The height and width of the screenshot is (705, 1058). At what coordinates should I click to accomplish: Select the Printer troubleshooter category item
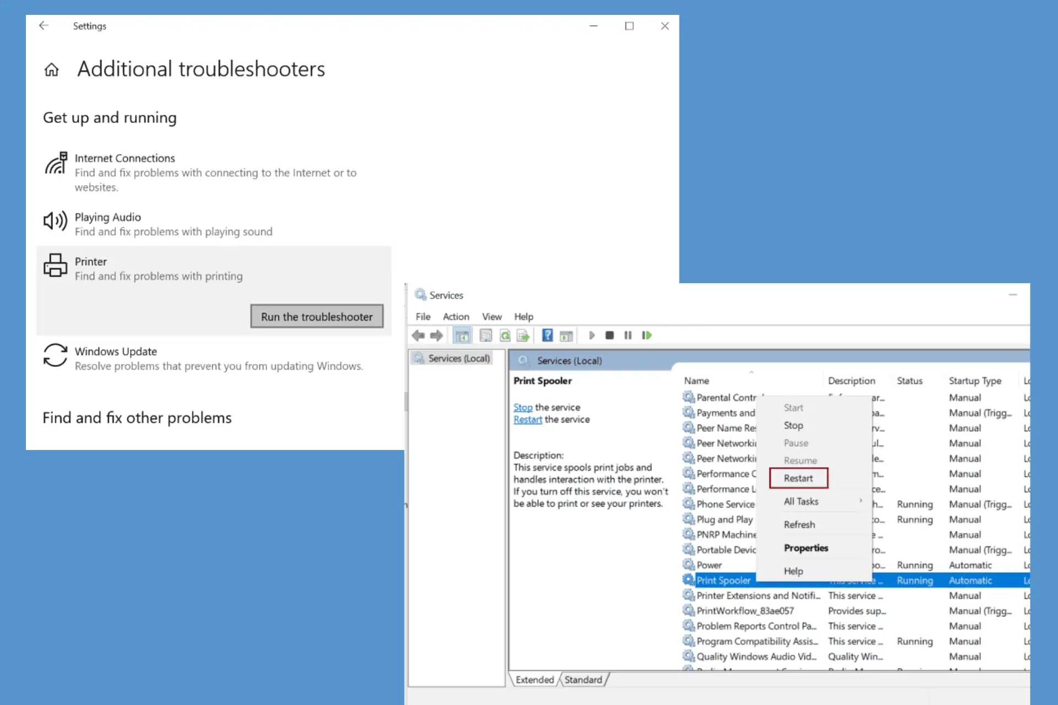point(213,268)
